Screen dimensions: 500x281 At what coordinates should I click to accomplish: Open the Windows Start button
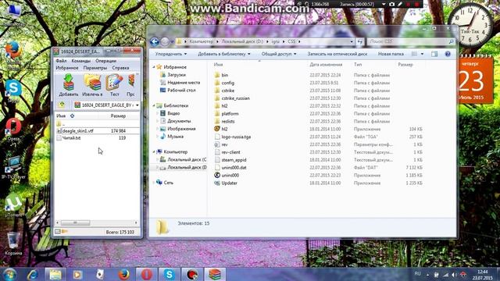click(x=9, y=274)
